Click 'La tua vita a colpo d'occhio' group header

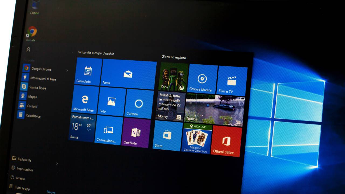[96, 53]
